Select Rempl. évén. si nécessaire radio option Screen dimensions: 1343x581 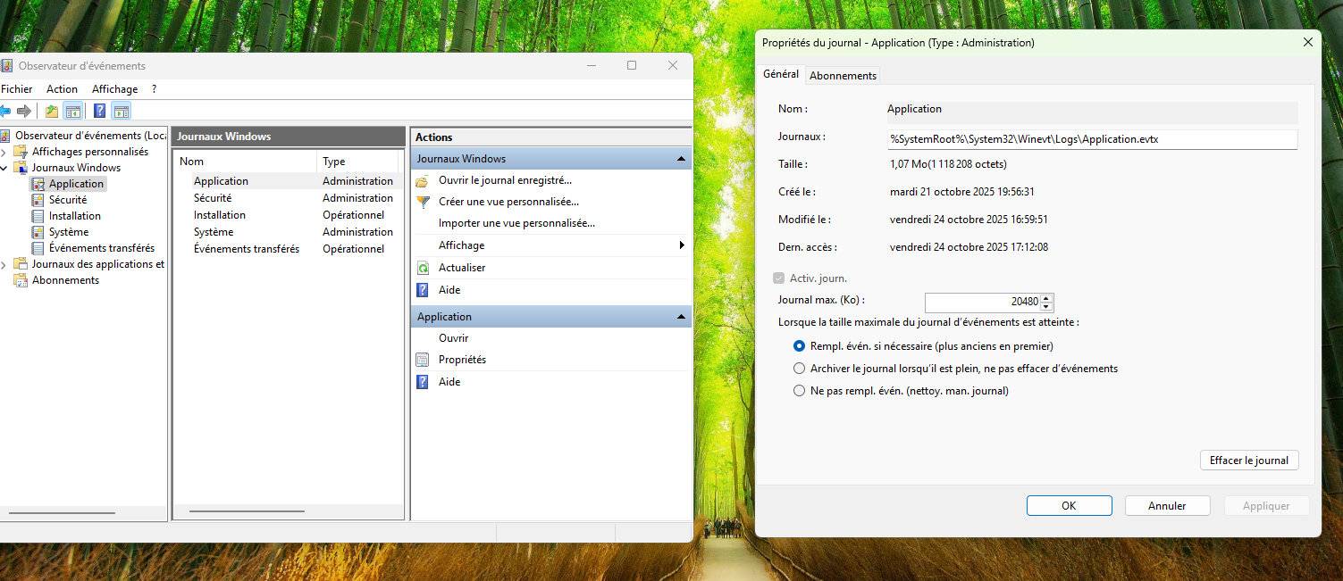799,346
